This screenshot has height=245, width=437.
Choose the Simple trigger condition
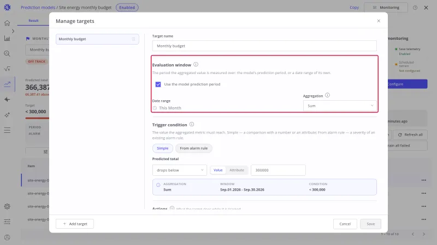pos(162,148)
